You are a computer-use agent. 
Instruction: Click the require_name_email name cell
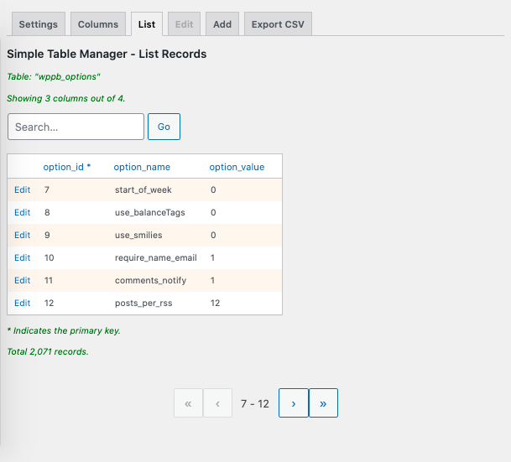[156, 257]
